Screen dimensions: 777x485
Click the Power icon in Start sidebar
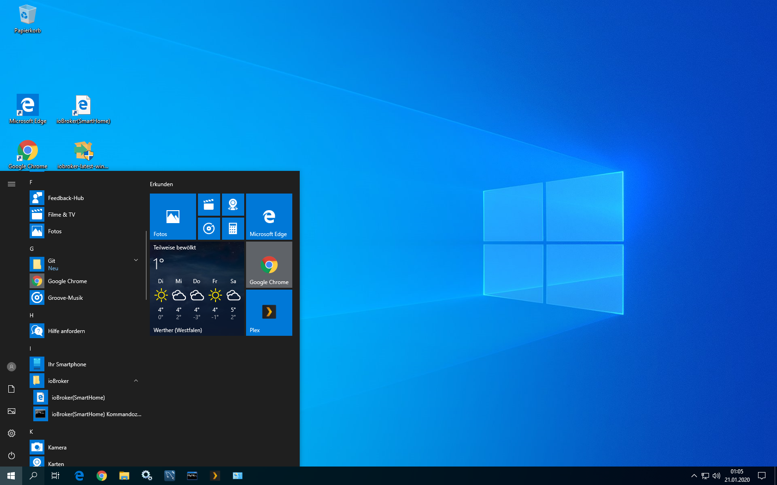point(12,455)
